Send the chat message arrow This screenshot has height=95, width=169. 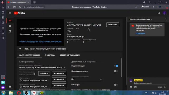click(165, 87)
